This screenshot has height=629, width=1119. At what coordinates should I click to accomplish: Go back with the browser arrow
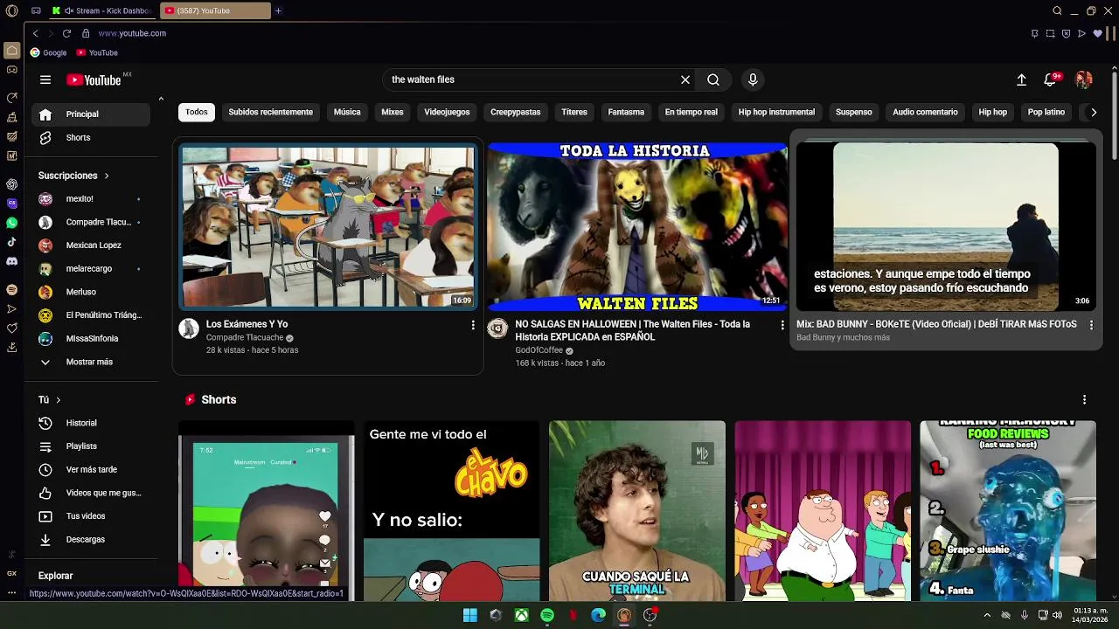(x=35, y=33)
